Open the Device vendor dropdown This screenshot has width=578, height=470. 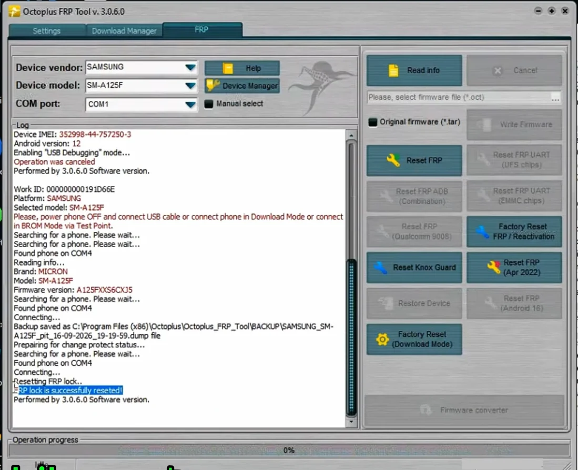190,67
